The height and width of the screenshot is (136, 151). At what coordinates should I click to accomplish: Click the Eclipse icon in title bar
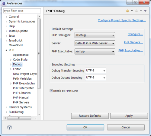coord(4,3)
